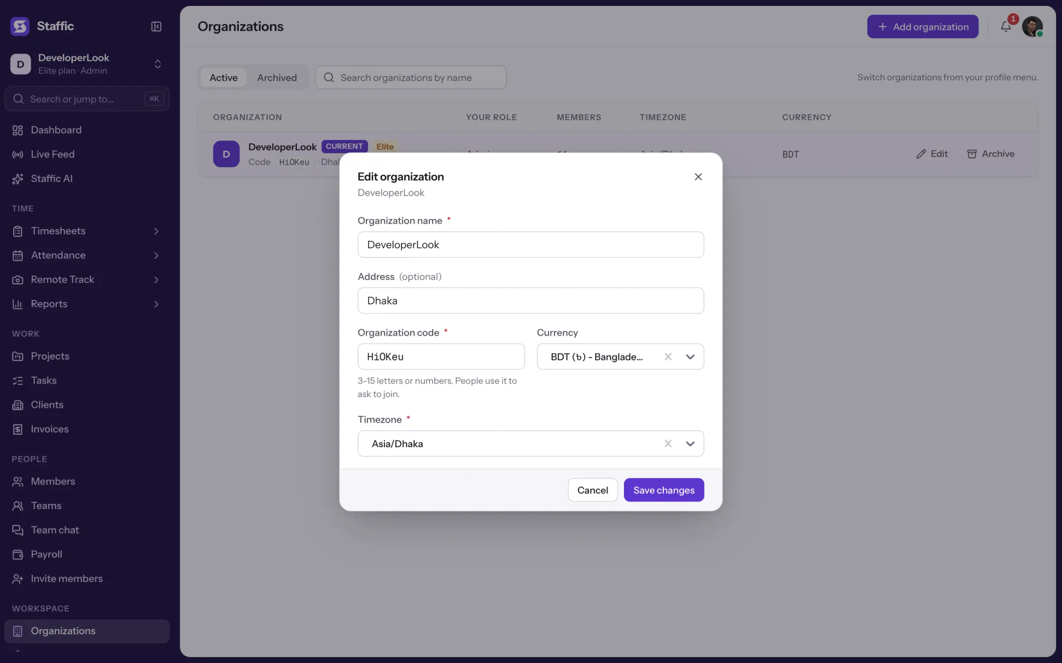Open Members page
Image resolution: width=1062 pixels, height=663 pixels.
[x=87, y=482]
